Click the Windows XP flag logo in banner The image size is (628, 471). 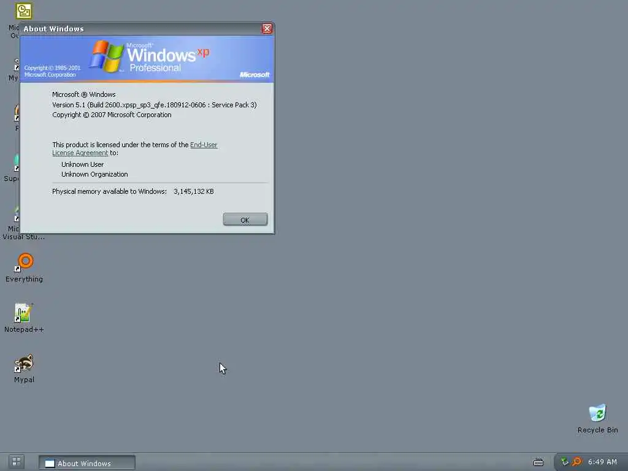(x=107, y=56)
